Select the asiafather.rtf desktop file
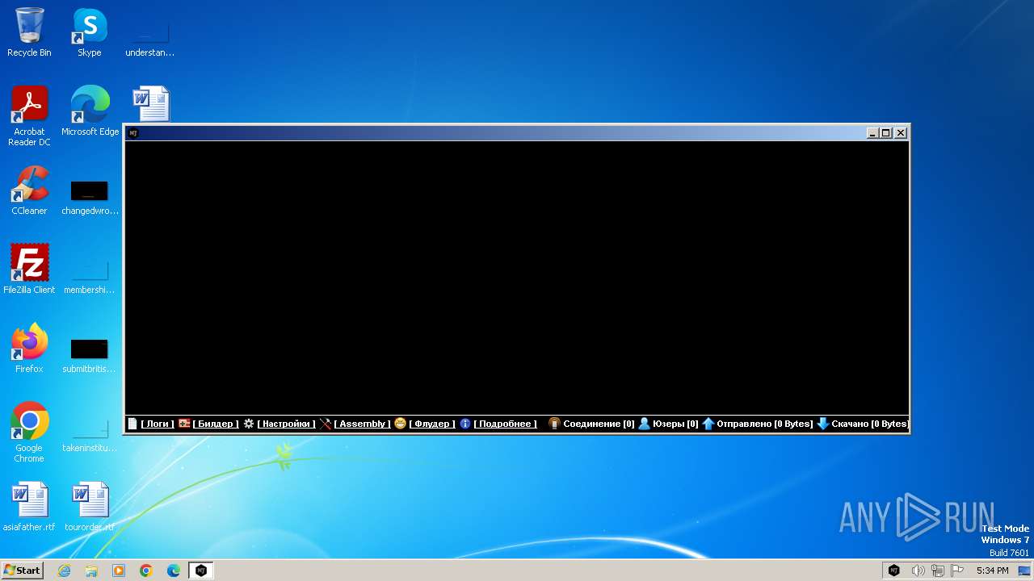 click(29, 507)
